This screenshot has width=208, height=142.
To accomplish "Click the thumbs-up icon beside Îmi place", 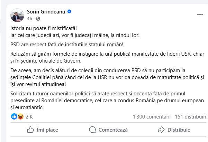I will [30, 130].
